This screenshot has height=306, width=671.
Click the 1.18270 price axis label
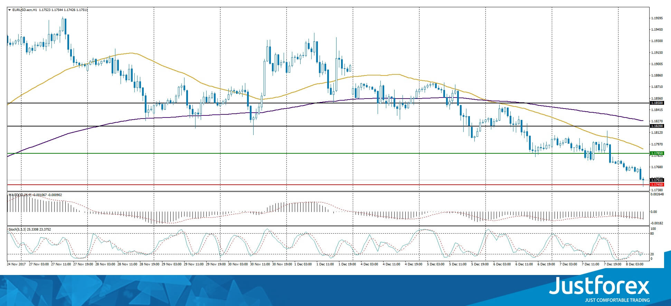656,121
